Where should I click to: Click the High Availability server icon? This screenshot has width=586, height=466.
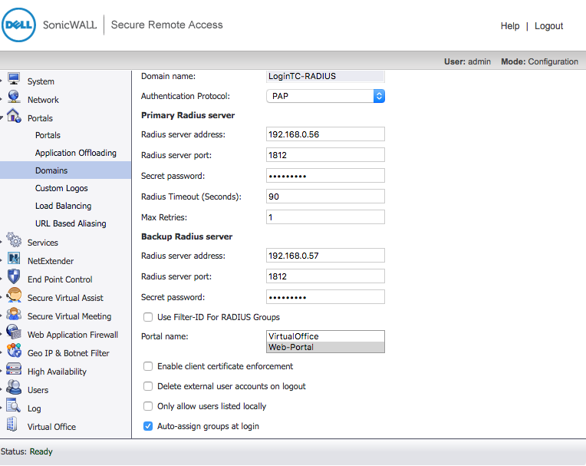[x=14, y=369]
